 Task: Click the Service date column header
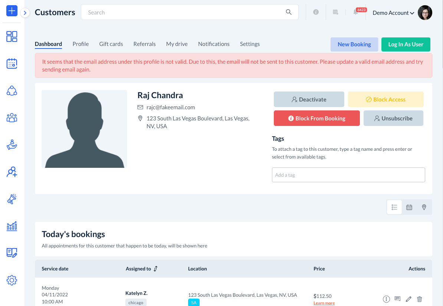tap(55, 269)
